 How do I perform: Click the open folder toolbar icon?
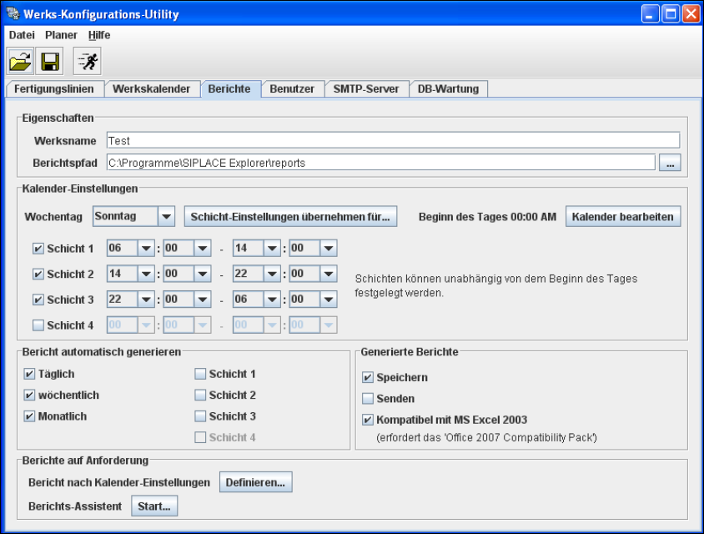[20, 61]
